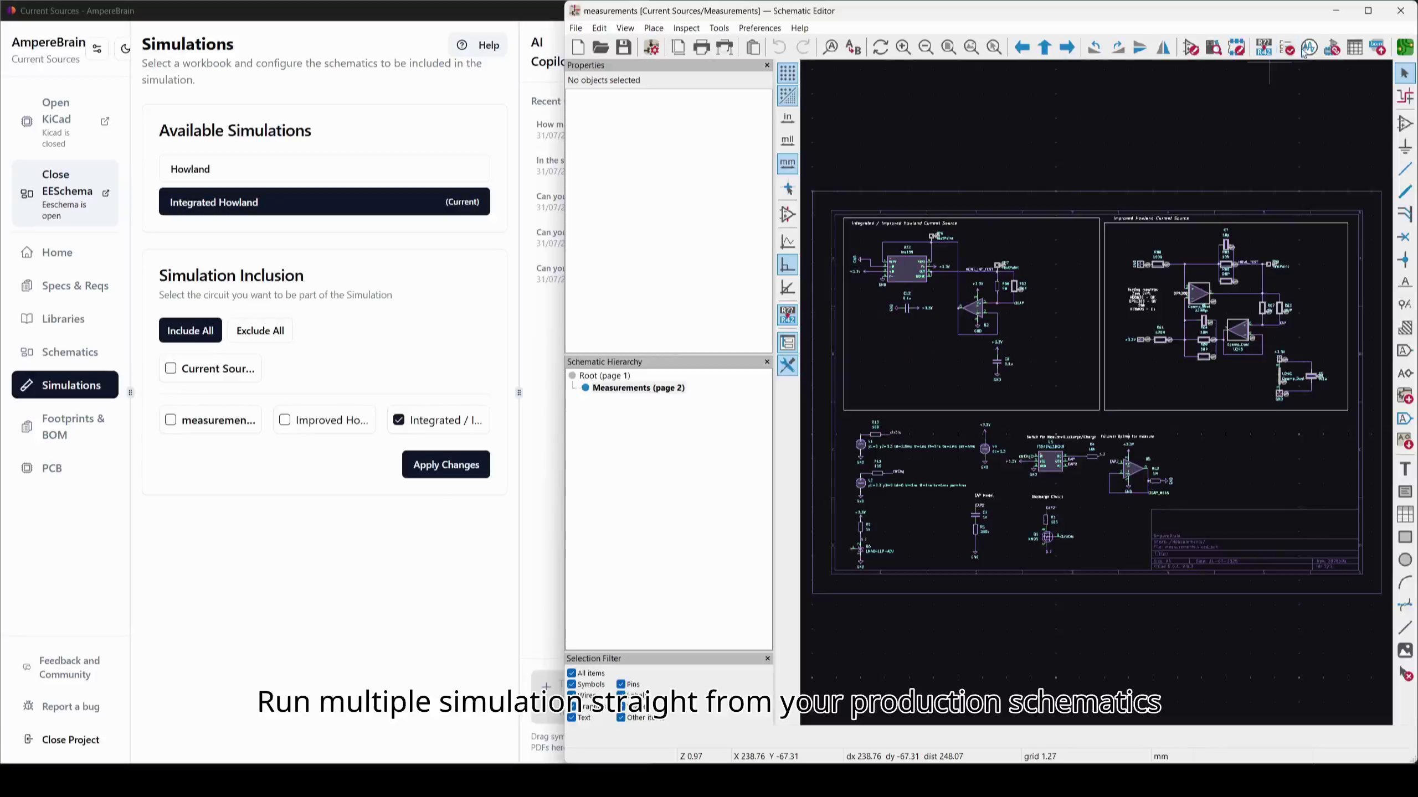
Task: Refresh the schematic view icon
Action: pyautogui.click(x=880, y=48)
